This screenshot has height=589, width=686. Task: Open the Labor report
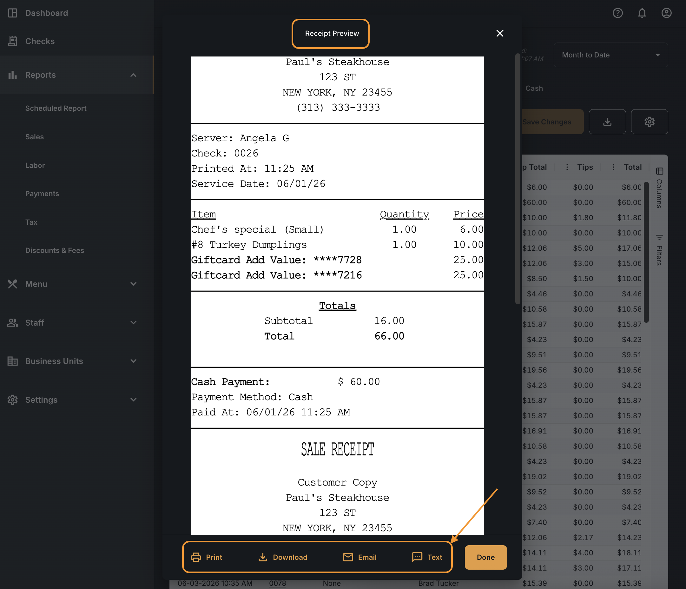35,165
